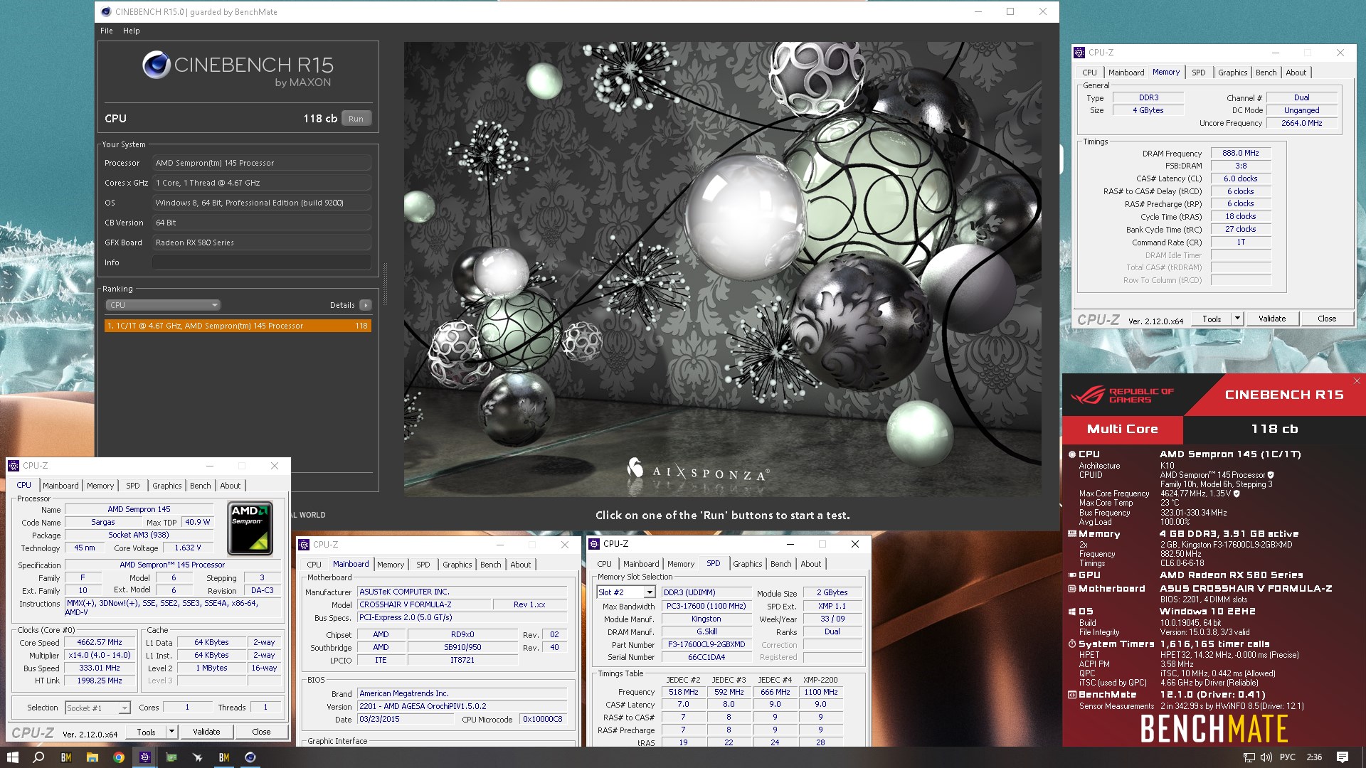Click the AMD Sempron processor logo in CPU-Z
Image resolution: width=1366 pixels, height=768 pixels.
click(x=250, y=528)
